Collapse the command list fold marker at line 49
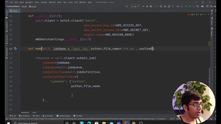 (20, 81)
